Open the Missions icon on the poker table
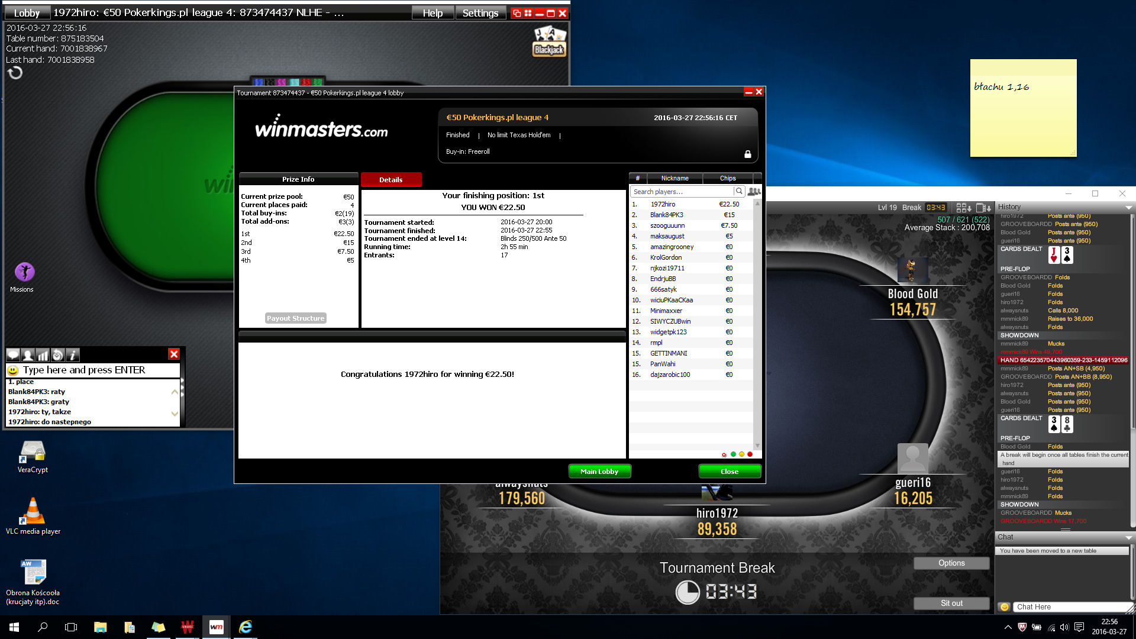This screenshot has height=639, width=1136. coord(24,272)
